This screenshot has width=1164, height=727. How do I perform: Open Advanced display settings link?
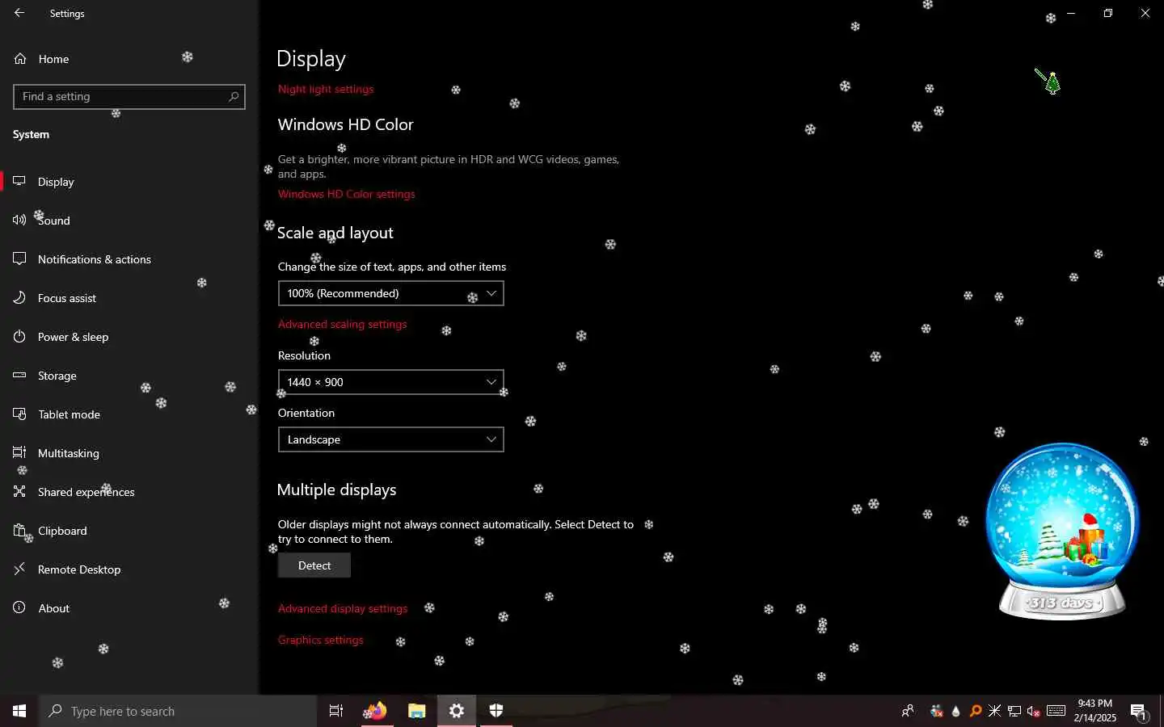[343, 608]
